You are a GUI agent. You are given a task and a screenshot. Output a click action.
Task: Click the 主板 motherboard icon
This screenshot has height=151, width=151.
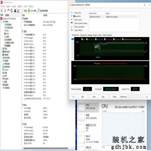(x=3, y=49)
